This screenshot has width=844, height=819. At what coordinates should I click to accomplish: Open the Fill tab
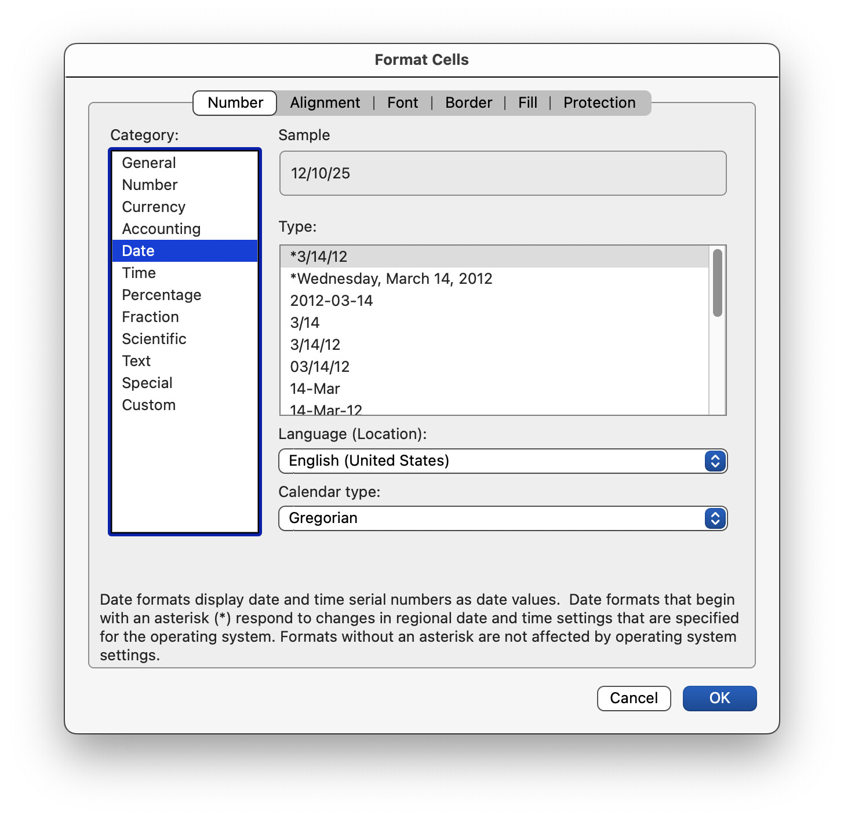(527, 103)
